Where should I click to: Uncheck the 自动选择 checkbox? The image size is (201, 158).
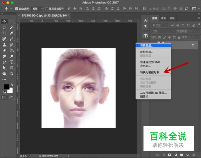tap(17, 9)
